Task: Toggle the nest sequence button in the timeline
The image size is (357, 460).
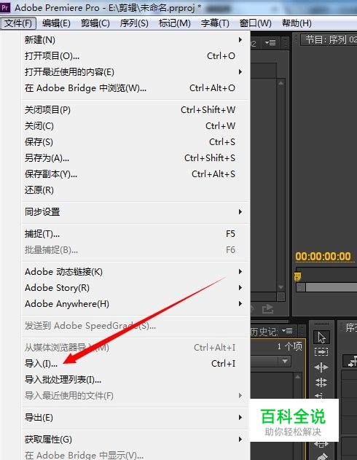Action: pos(351,361)
